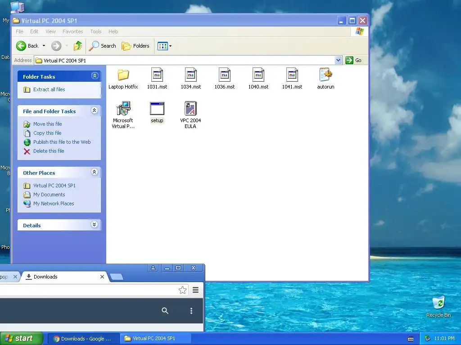Click the green Go button
Image resolution: width=461 pixels, height=345 pixels.
click(353, 60)
